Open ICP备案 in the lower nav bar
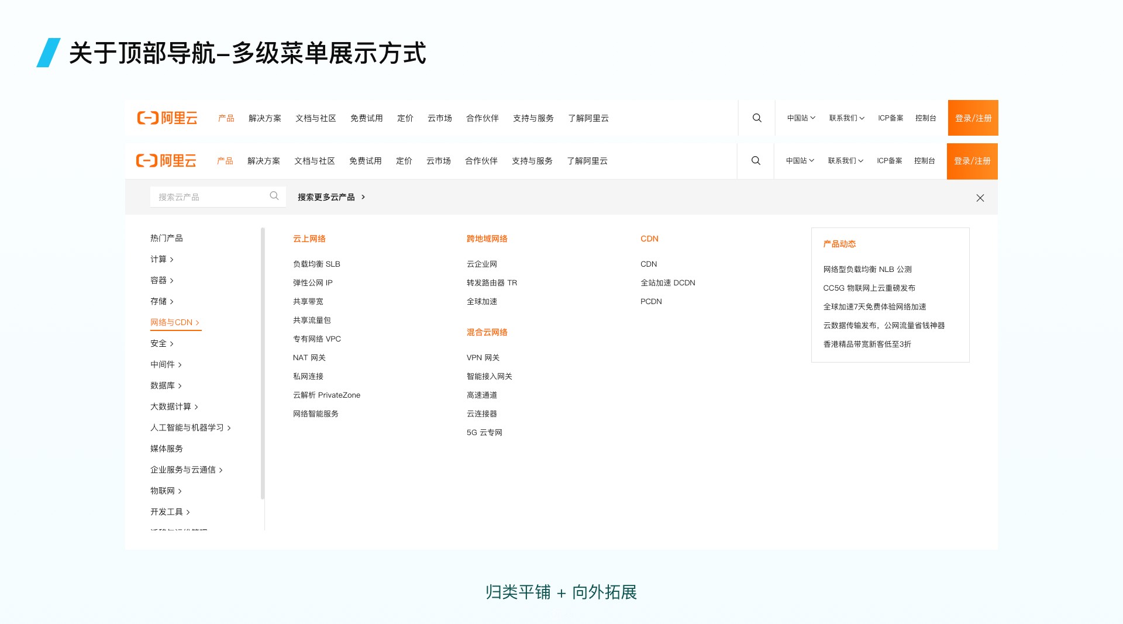The width and height of the screenshot is (1123, 624). (x=890, y=161)
